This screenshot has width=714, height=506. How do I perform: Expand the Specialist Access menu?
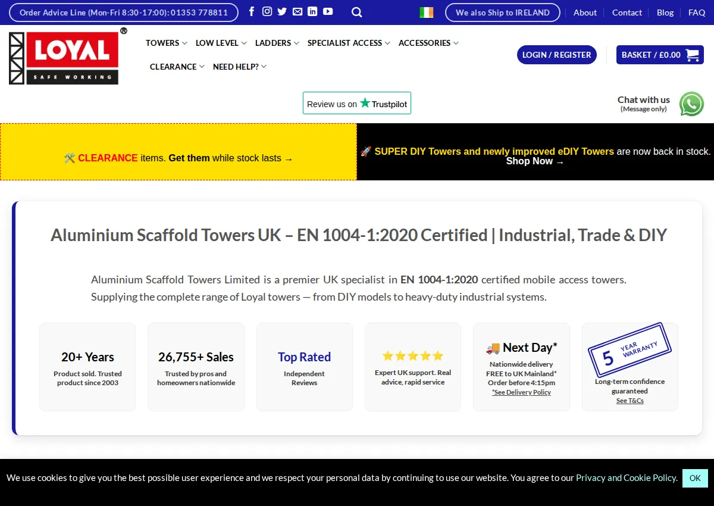coord(349,43)
